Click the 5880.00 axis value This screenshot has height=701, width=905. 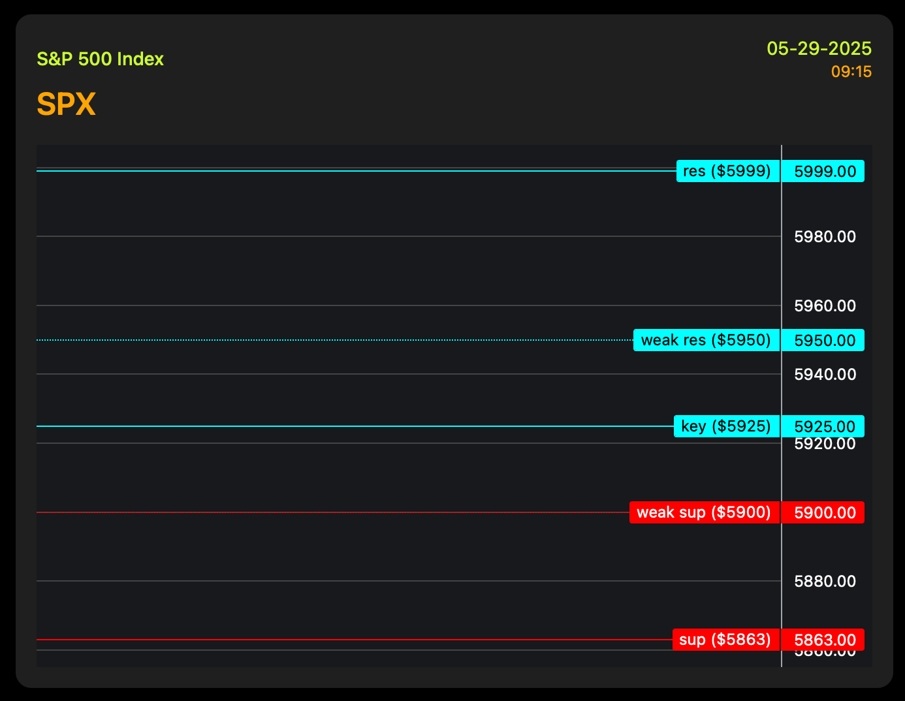tap(825, 581)
